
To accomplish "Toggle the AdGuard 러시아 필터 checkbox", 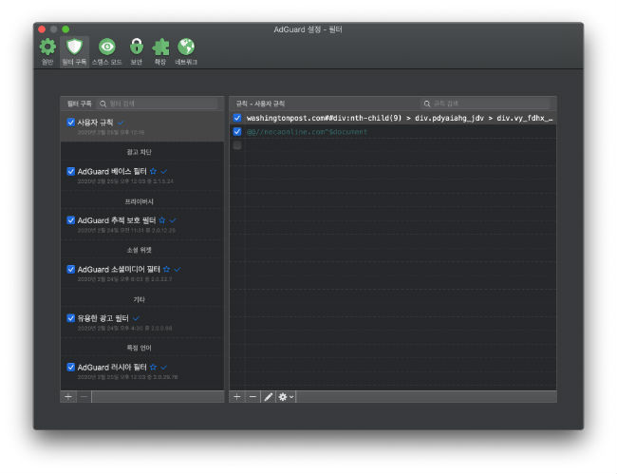I will coord(71,367).
